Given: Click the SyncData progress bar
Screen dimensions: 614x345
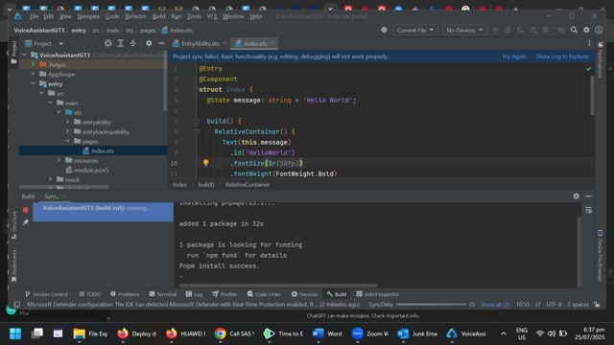Looking at the screenshot, I should 431,305.
